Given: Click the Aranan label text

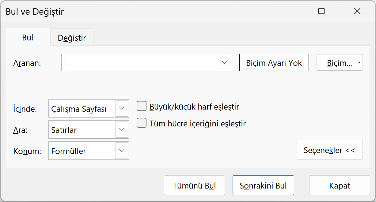Looking at the screenshot, I should pyautogui.click(x=27, y=63).
